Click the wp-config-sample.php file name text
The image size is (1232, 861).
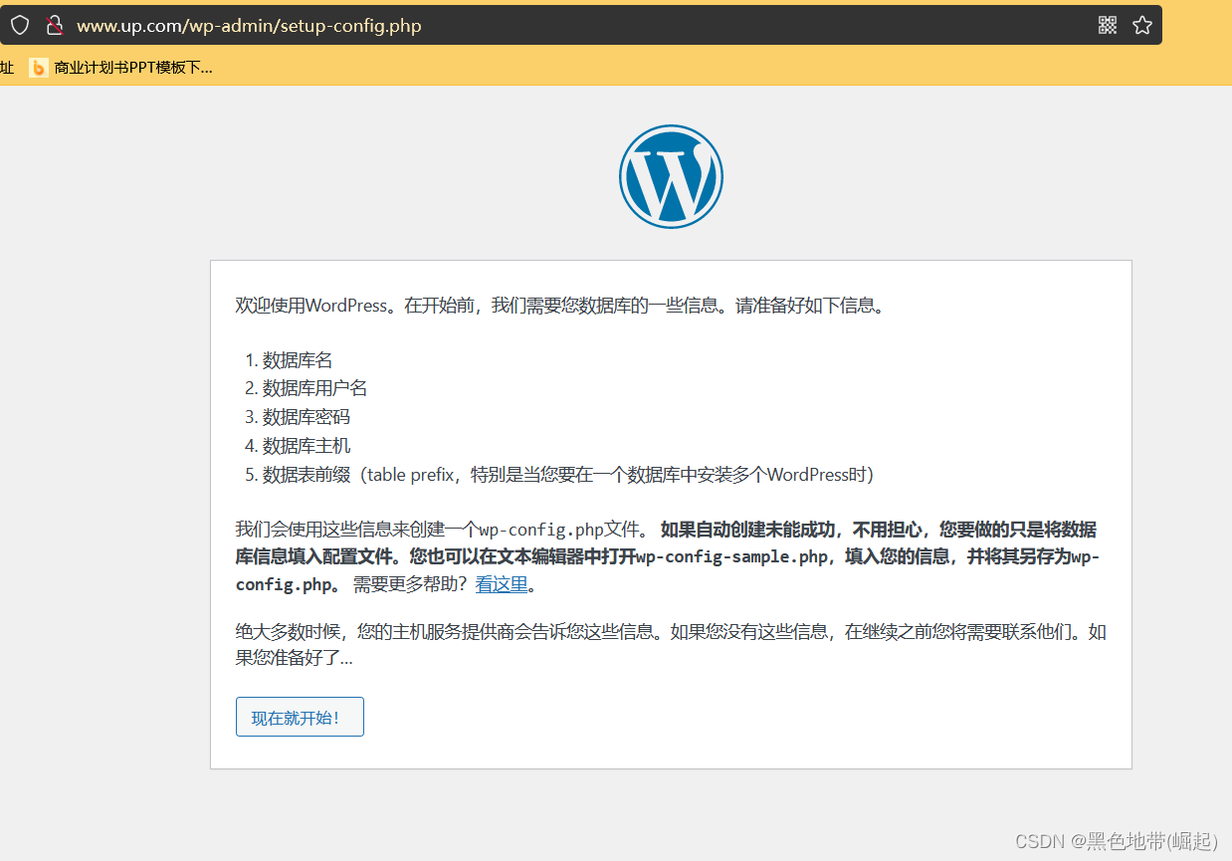pyautogui.click(x=732, y=556)
